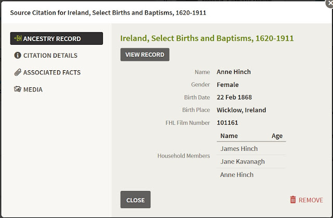
Task: Click the trash can Remove icon
Action: coord(293,200)
